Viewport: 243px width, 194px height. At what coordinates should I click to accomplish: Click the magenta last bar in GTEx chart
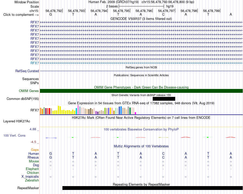coord(136,113)
